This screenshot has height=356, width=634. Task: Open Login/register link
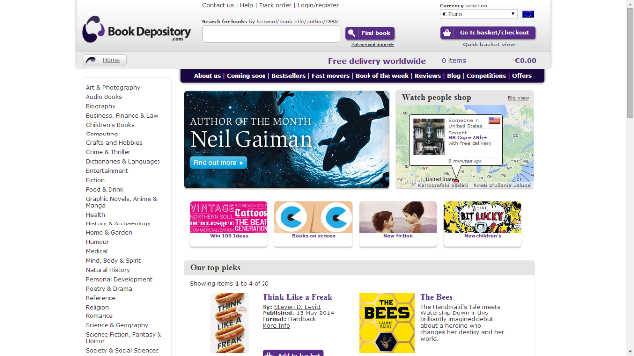tap(318, 5)
